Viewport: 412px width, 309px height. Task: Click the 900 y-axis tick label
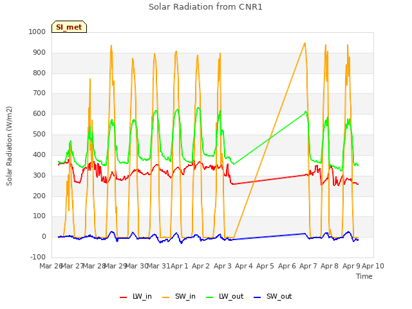[39, 52]
